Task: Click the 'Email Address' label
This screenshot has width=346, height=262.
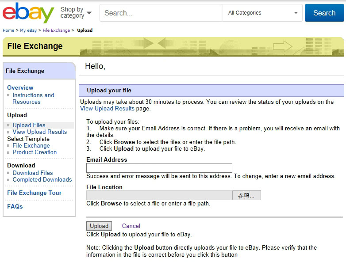Action: coord(107,160)
